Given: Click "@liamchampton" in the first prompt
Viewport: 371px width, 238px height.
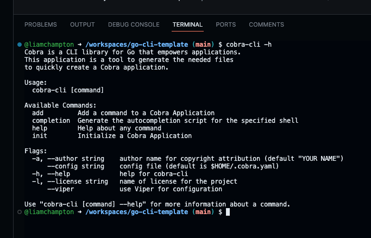Looking at the screenshot, I should coord(49,45).
